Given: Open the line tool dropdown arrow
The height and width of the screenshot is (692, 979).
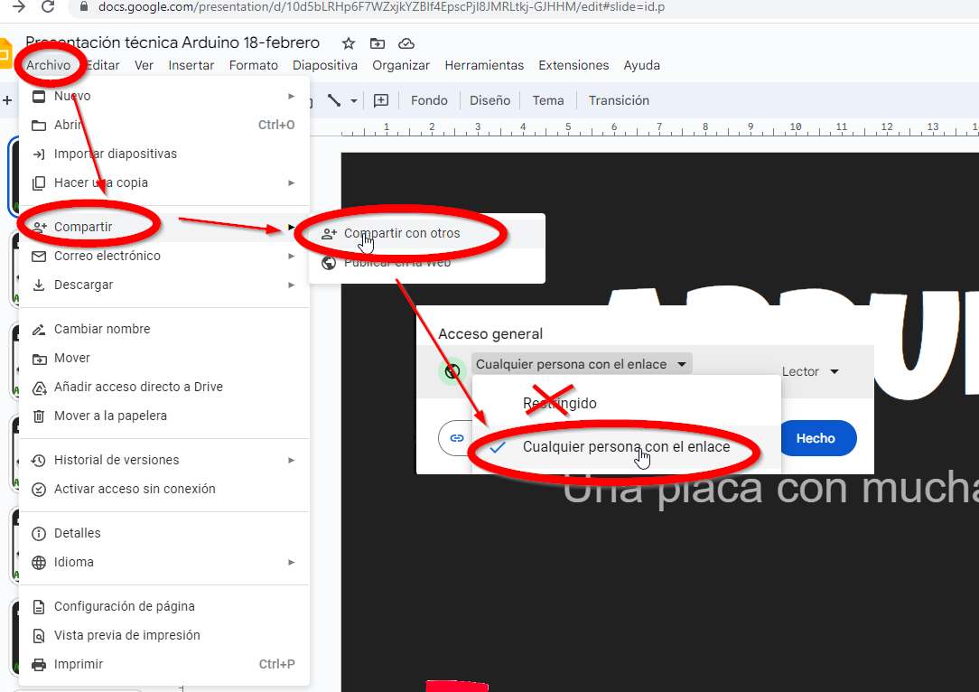Looking at the screenshot, I should [x=353, y=100].
